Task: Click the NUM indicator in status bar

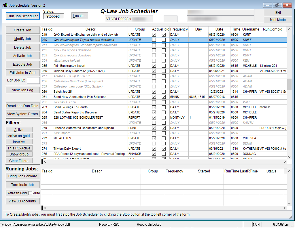Action: (x=256, y=225)
